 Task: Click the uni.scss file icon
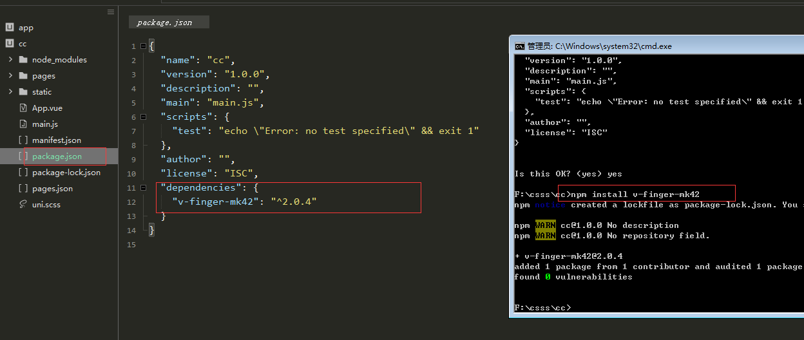(x=23, y=205)
